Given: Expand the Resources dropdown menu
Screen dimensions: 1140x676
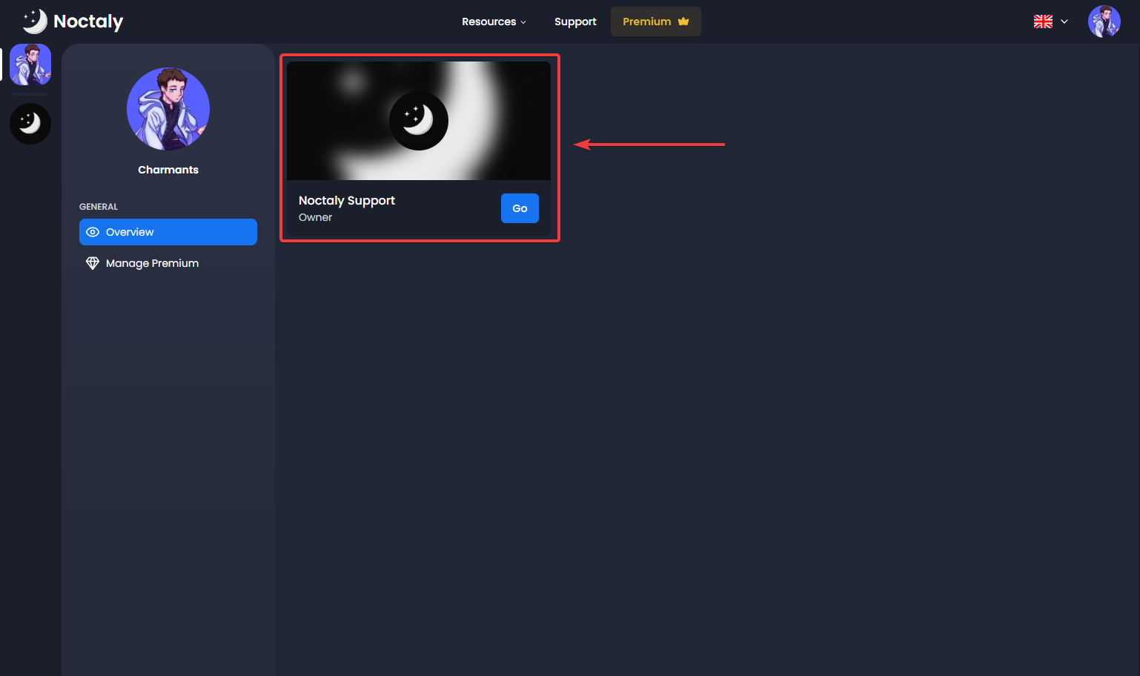Looking at the screenshot, I should [494, 21].
